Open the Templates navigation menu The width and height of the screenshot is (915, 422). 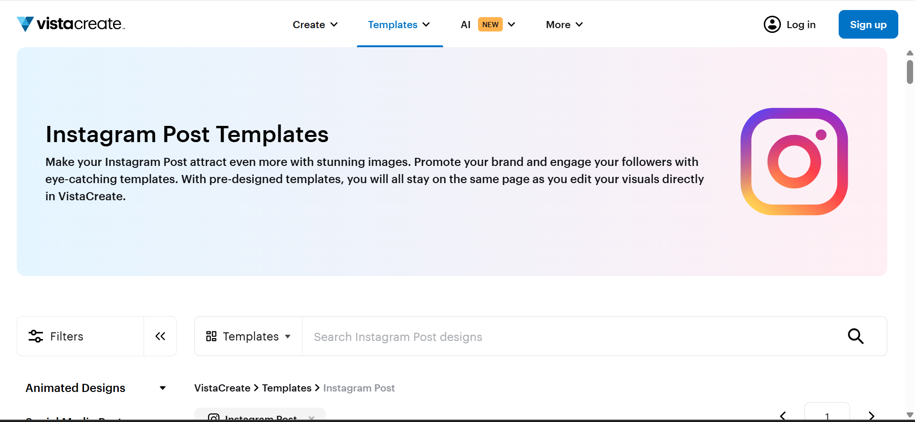pyautogui.click(x=399, y=25)
